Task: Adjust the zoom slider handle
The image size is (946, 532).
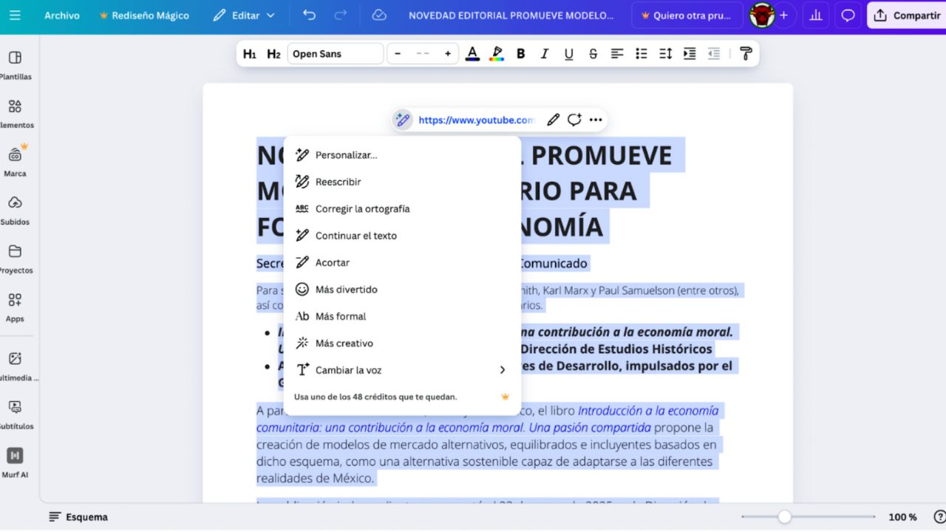Action: click(785, 517)
